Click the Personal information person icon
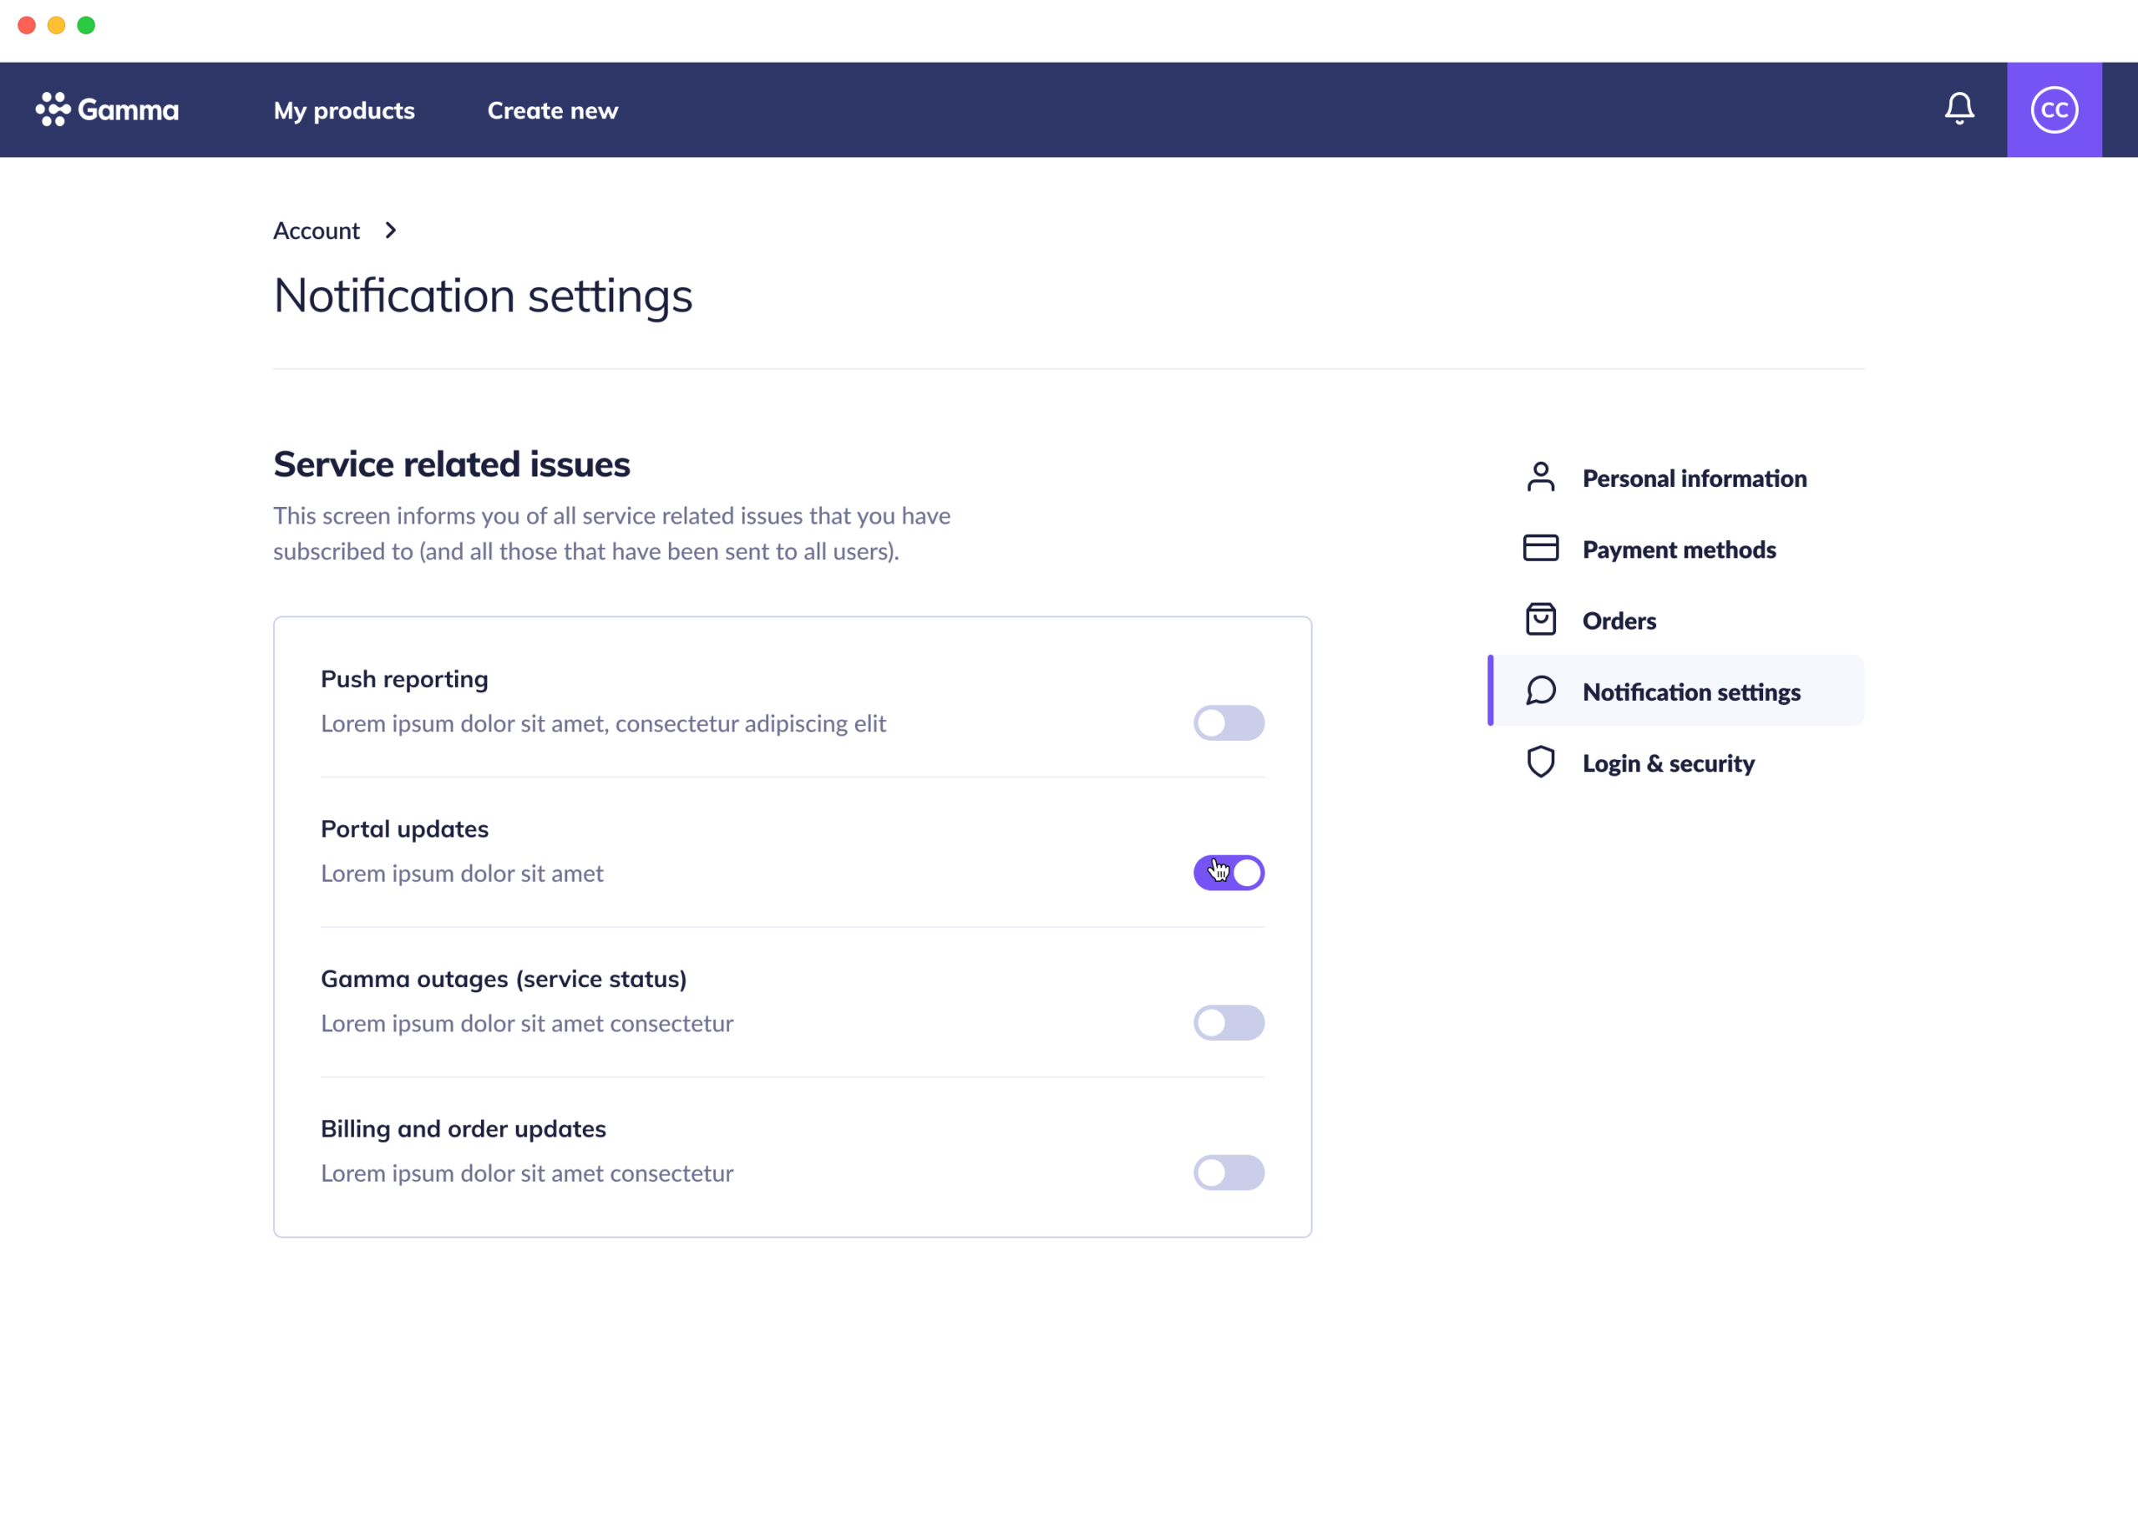 click(x=1539, y=478)
